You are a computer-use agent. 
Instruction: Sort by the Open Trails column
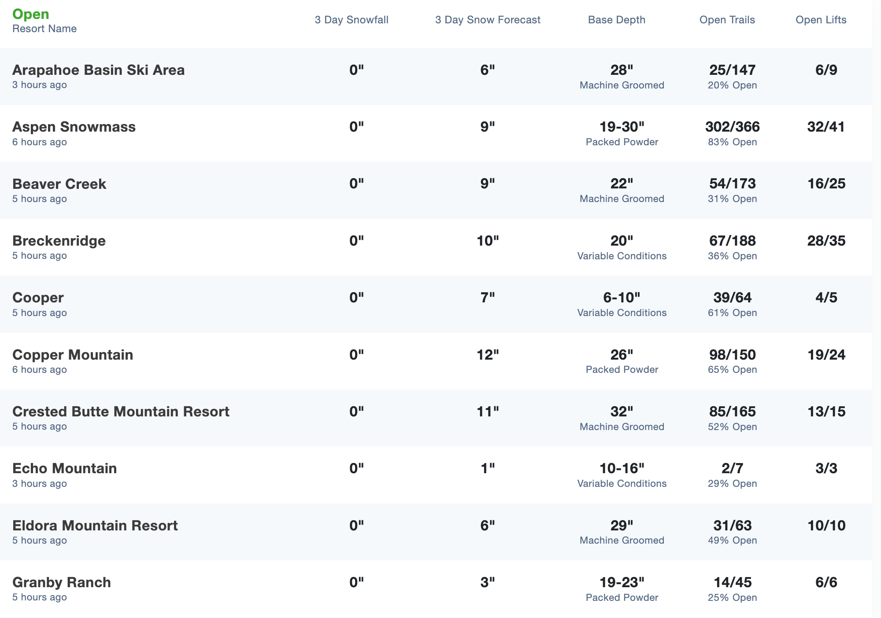click(727, 20)
